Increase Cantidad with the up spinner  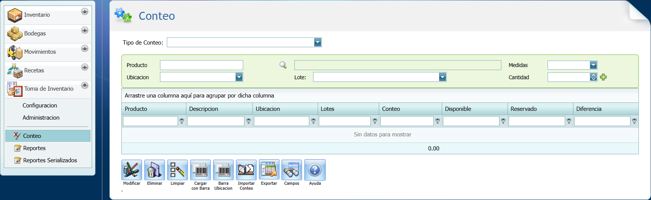tap(593, 75)
